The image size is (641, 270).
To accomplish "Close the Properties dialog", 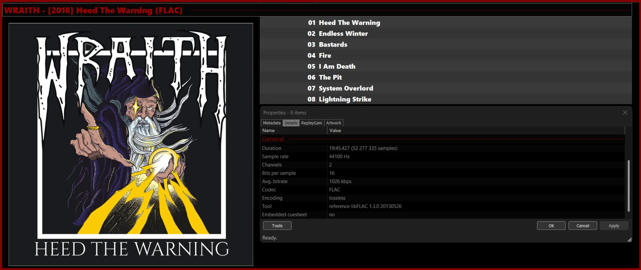I will [625, 113].
